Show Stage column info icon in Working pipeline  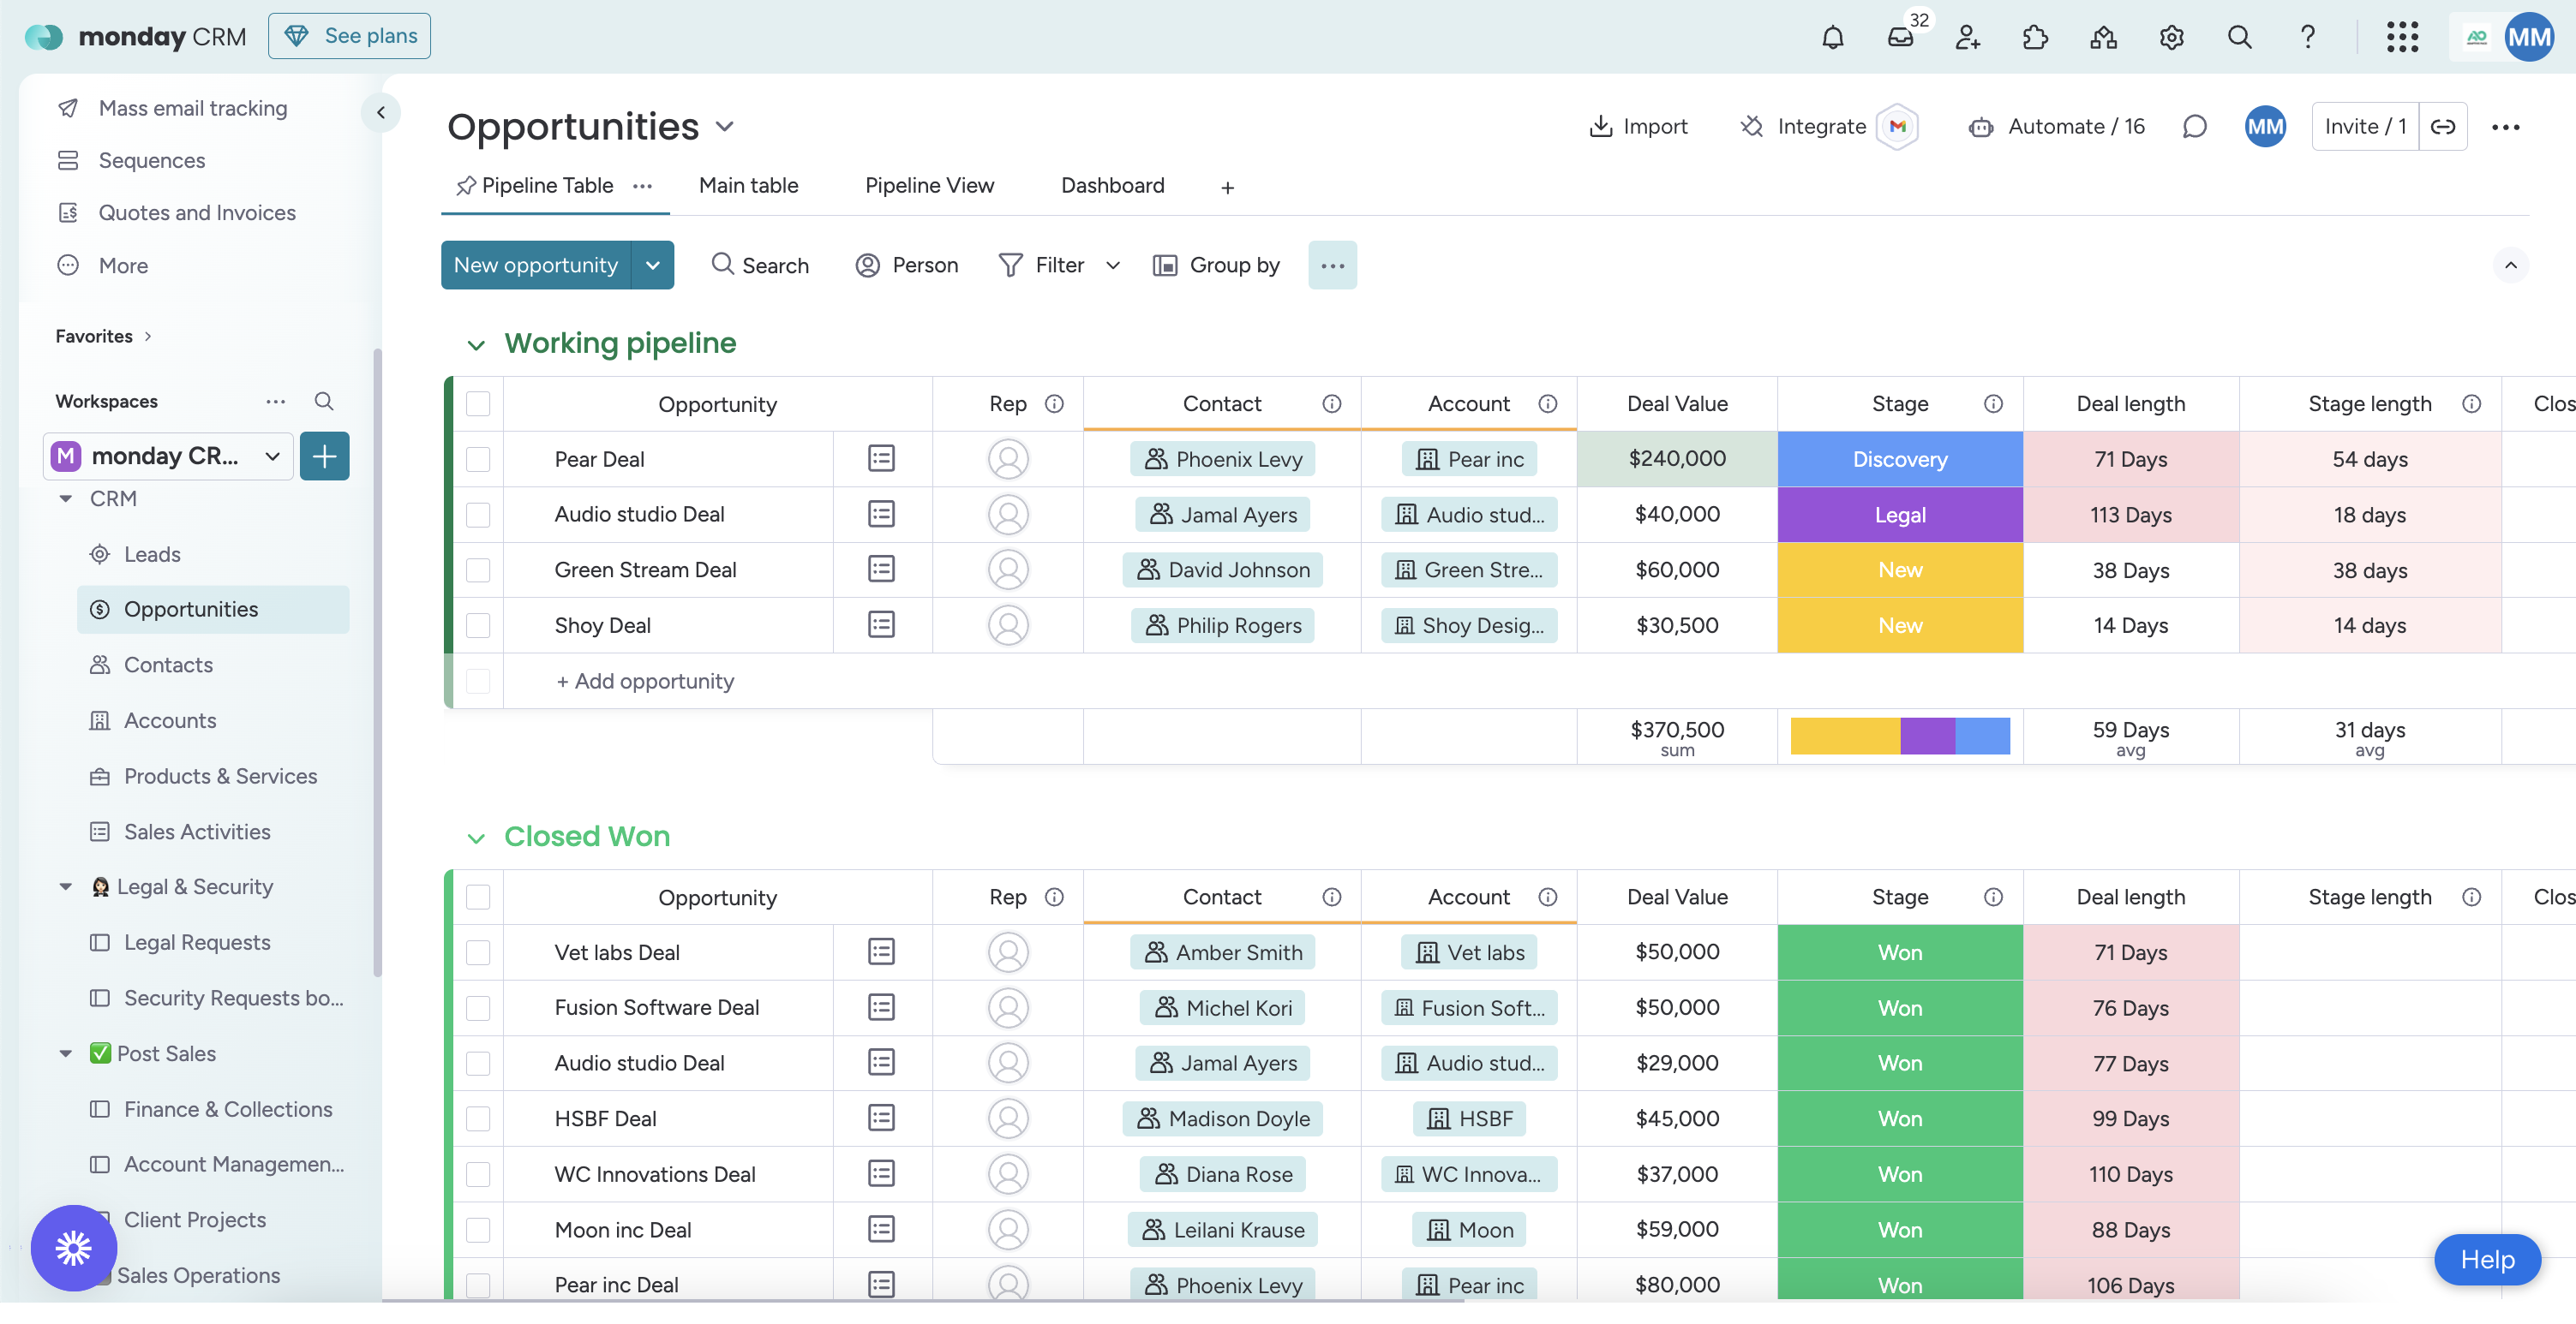pos(1993,403)
